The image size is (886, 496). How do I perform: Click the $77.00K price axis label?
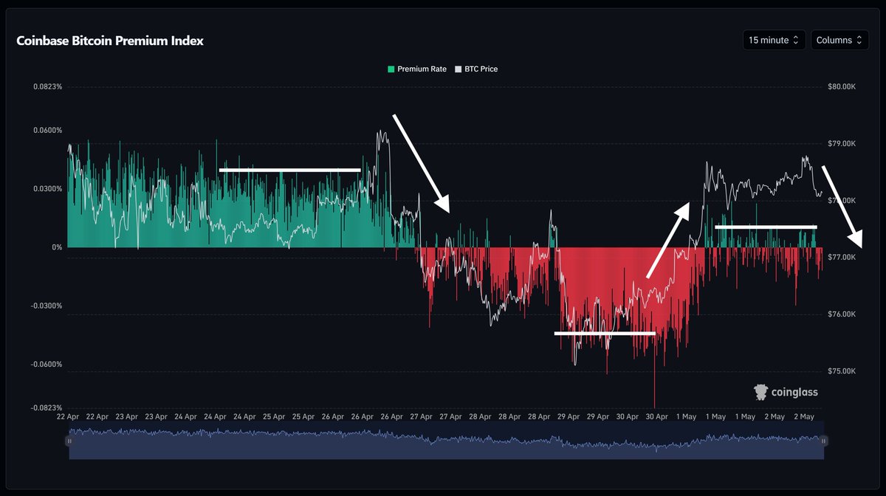(x=842, y=257)
